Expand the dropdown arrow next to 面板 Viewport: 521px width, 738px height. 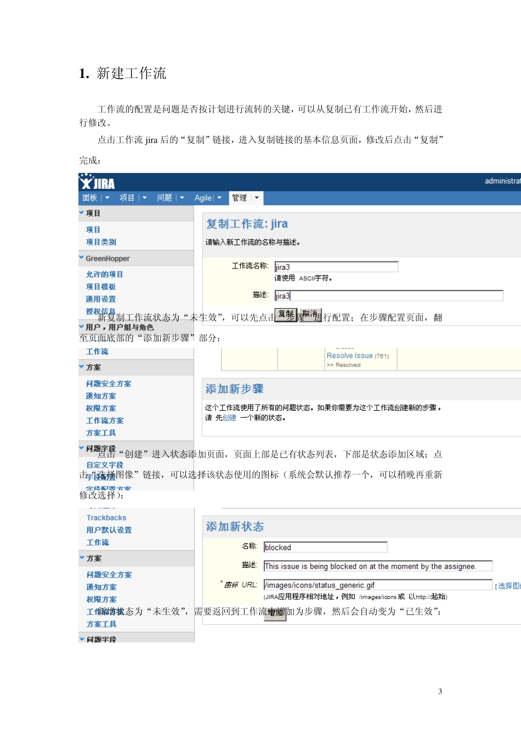click(x=107, y=198)
